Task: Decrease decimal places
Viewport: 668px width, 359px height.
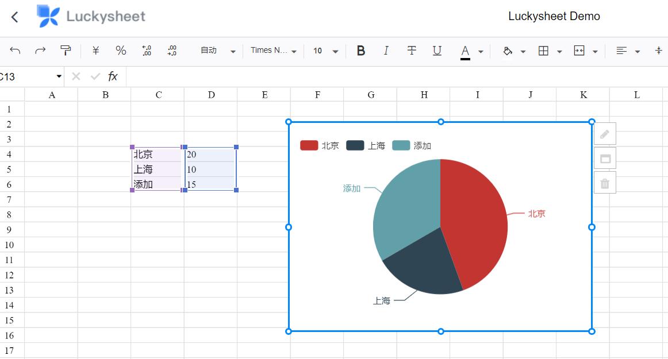Action: click(147, 51)
